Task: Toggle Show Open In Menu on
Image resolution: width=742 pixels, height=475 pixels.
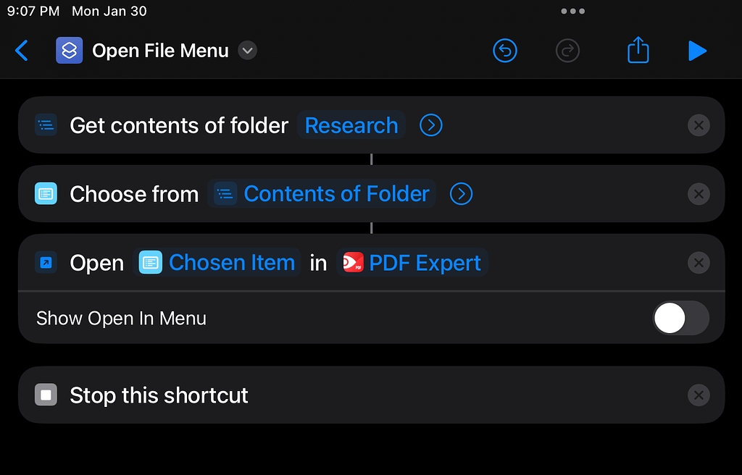Action: [x=680, y=318]
